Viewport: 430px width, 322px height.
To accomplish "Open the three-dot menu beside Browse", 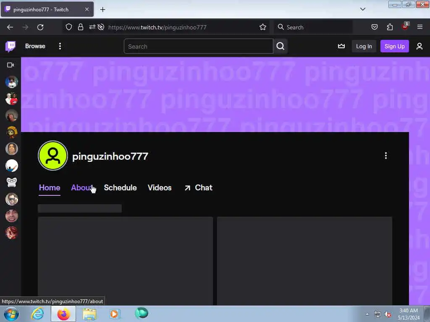I will point(60,46).
